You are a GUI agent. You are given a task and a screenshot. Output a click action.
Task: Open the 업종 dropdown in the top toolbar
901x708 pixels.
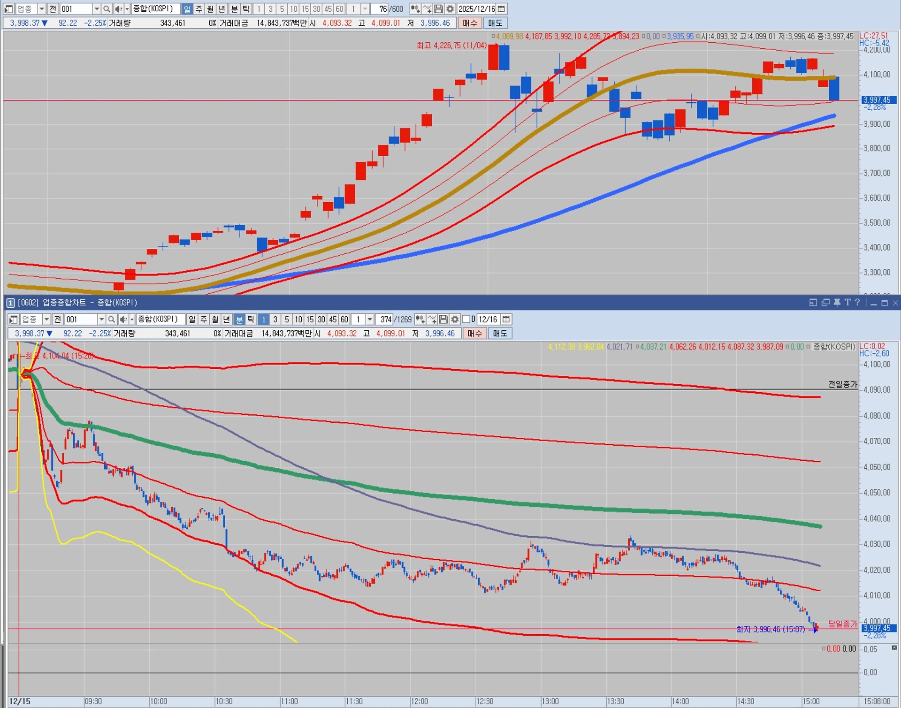coord(41,9)
